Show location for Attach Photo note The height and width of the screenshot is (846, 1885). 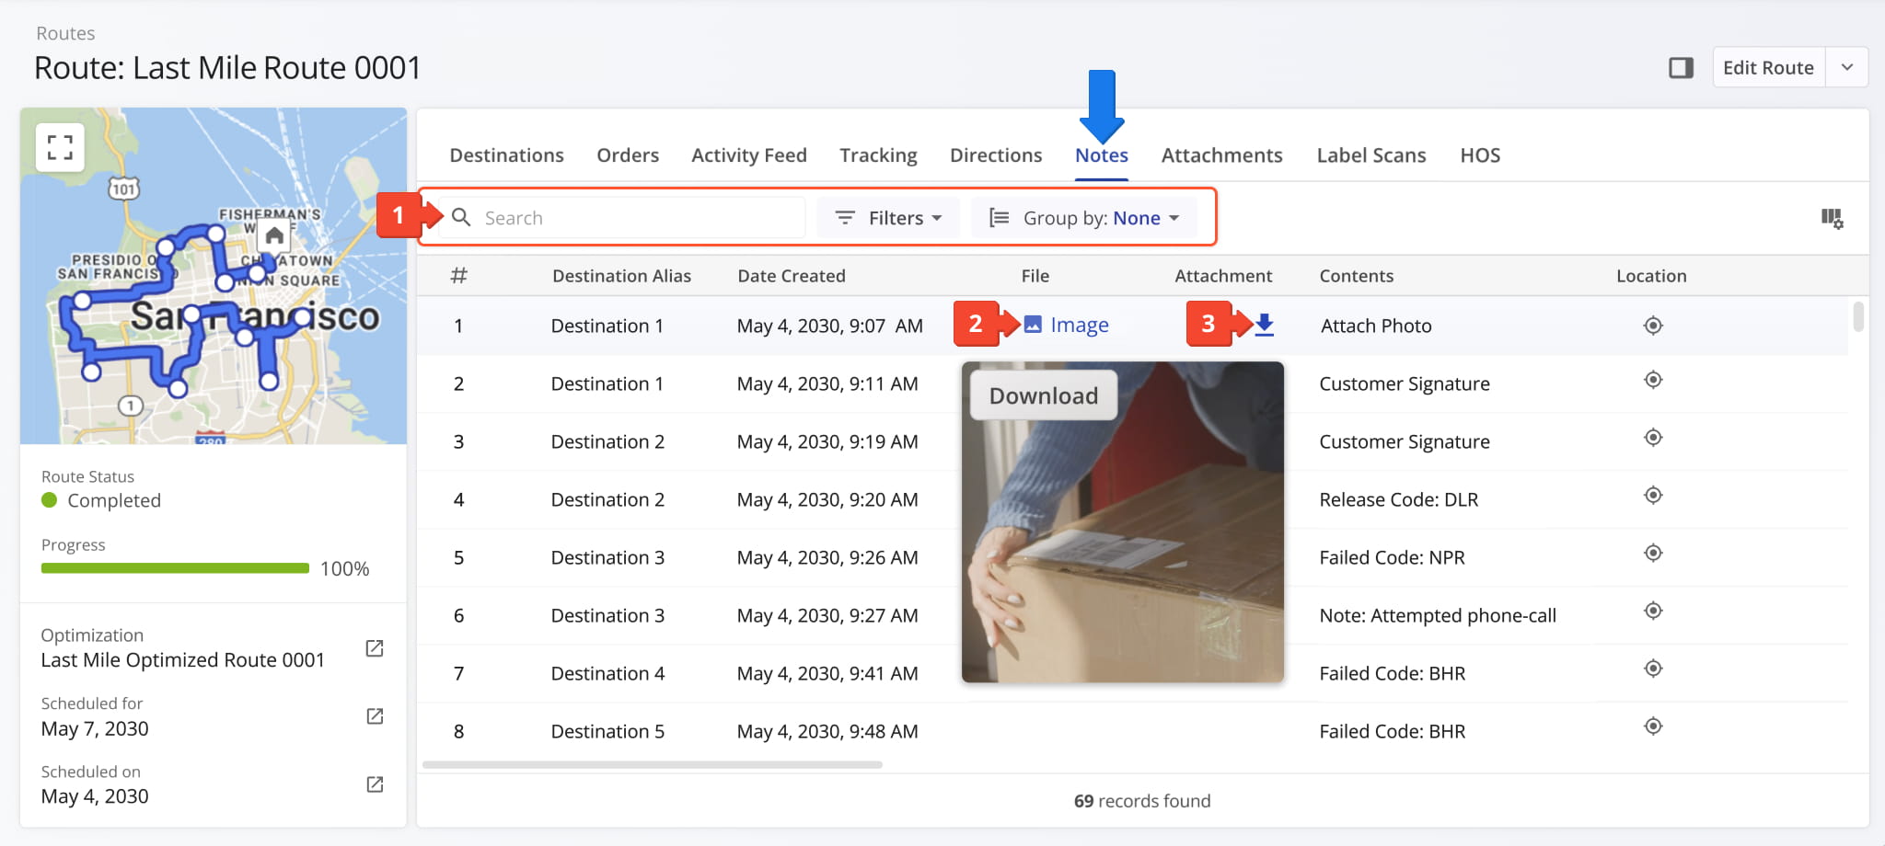[x=1653, y=326]
